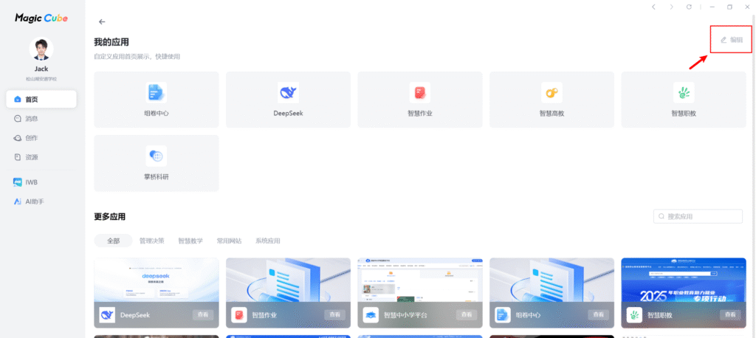Launch the DeepSeek whale icon
The width and height of the screenshot is (756, 338).
click(288, 92)
